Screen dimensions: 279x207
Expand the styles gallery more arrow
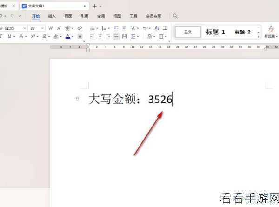point(259,37)
